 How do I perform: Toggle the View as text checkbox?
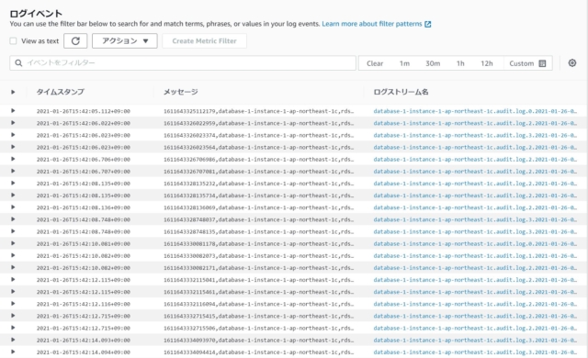(13, 40)
